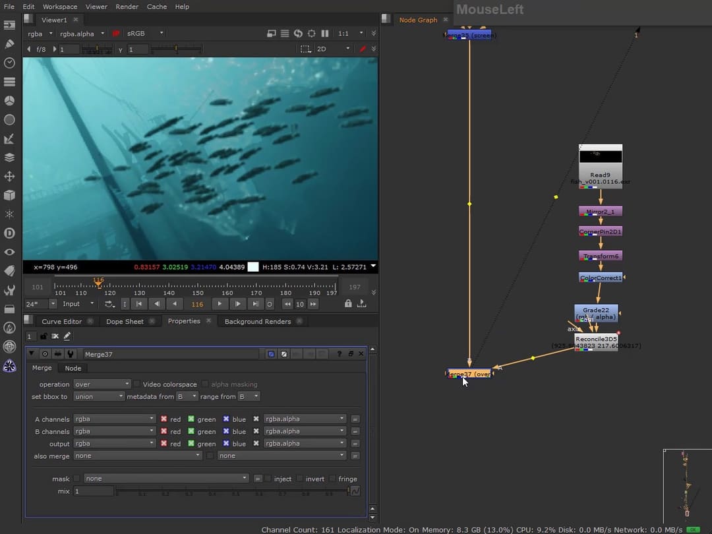The width and height of the screenshot is (712, 534).
Task: Open the Transform nodes move icon
Action: point(9,177)
